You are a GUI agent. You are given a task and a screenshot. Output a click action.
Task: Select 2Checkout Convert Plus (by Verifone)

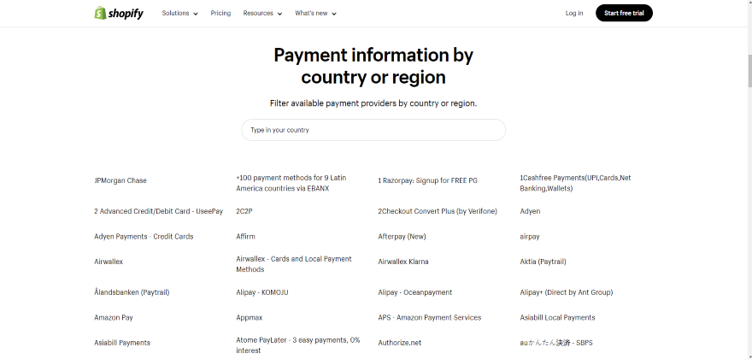(438, 211)
